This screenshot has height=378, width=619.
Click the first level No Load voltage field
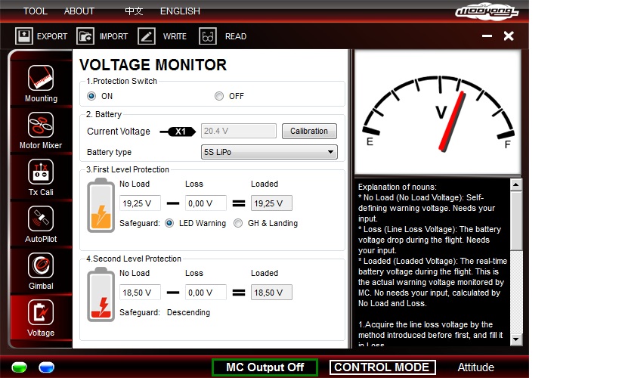[140, 203]
